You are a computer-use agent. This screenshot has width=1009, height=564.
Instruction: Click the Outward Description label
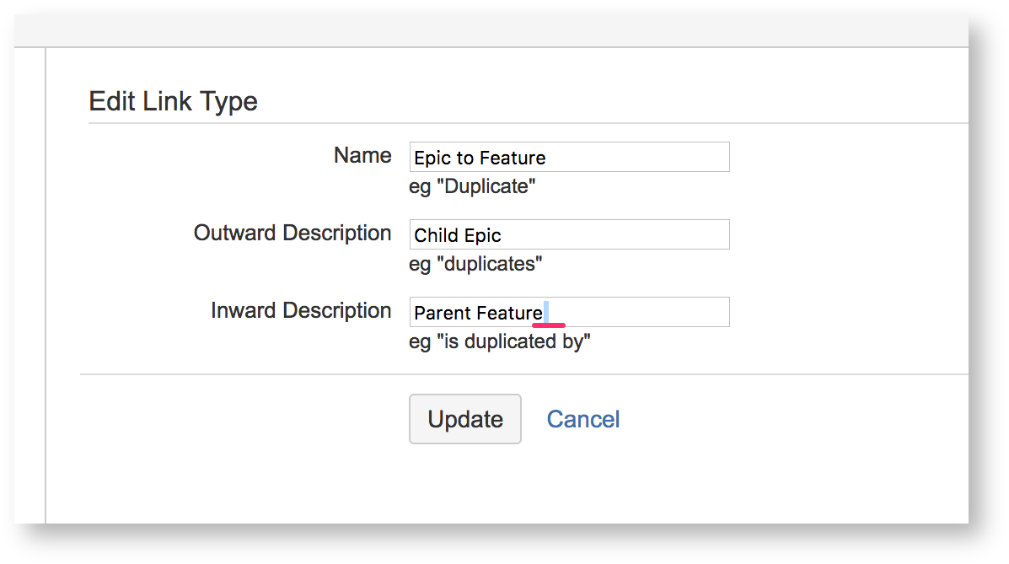click(x=293, y=234)
